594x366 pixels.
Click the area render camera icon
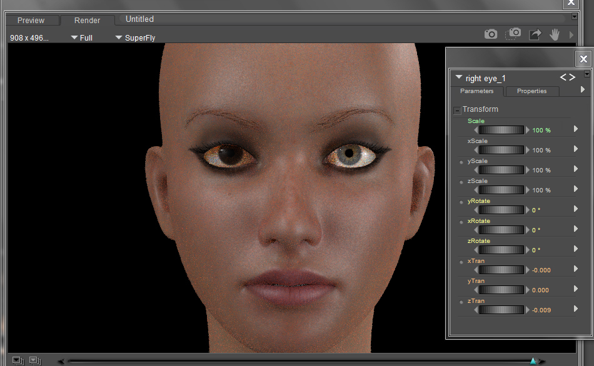(513, 34)
